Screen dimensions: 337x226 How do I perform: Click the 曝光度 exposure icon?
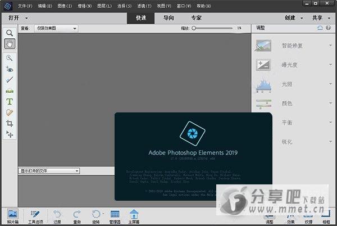(263, 65)
